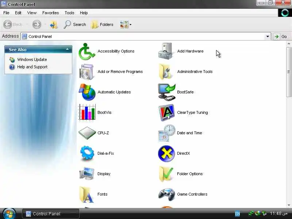Screen dimensions: 292x219
Task: Open the Add or Remove Programs icon
Action: [87, 72]
